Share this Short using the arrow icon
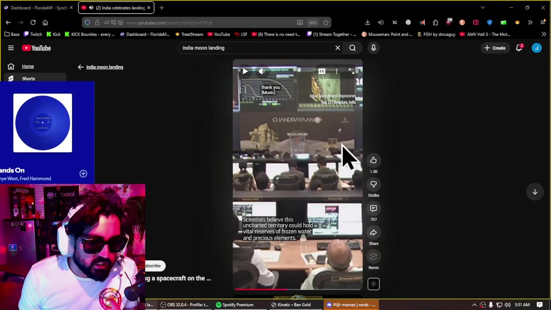Screen dimensions: 551x310 pos(373,232)
